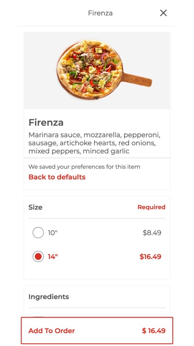Click the Firenza title in header bar

tap(100, 13)
